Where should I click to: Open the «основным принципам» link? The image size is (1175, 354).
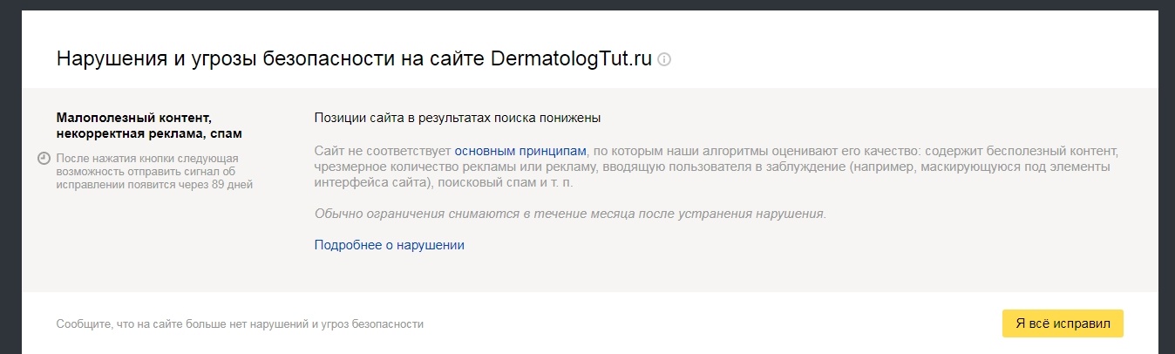pyautogui.click(x=521, y=151)
